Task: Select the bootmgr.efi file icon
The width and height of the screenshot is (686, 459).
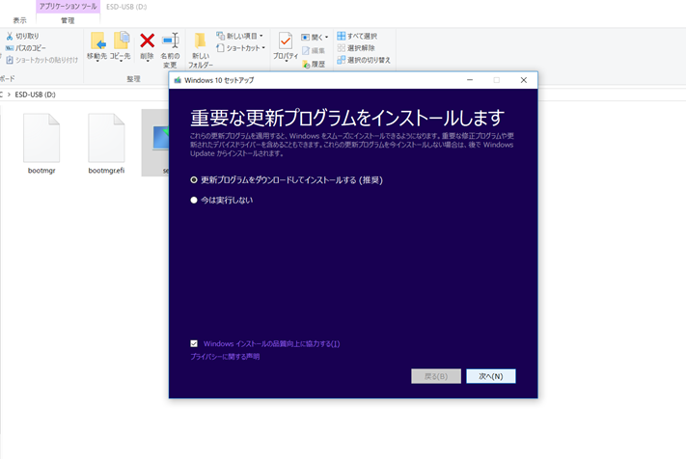Action: coord(106,138)
